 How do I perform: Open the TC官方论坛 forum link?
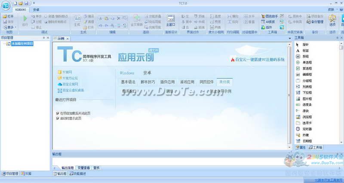(x=70, y=78)
